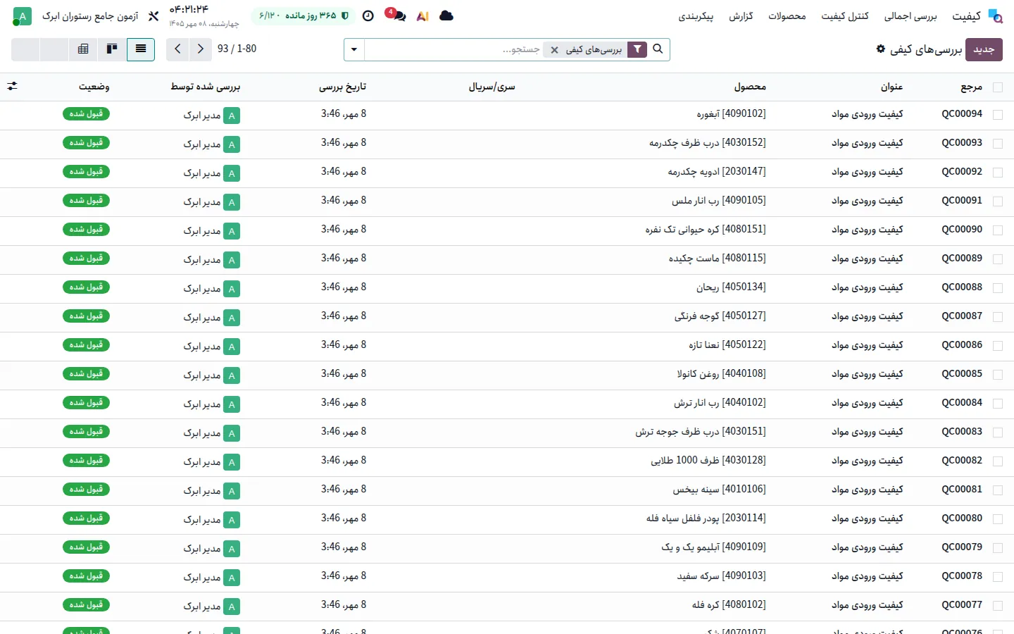Sort by the مرجع column header
The height and width of the screenshot is (634, 1014).
[x=971, y=87]
